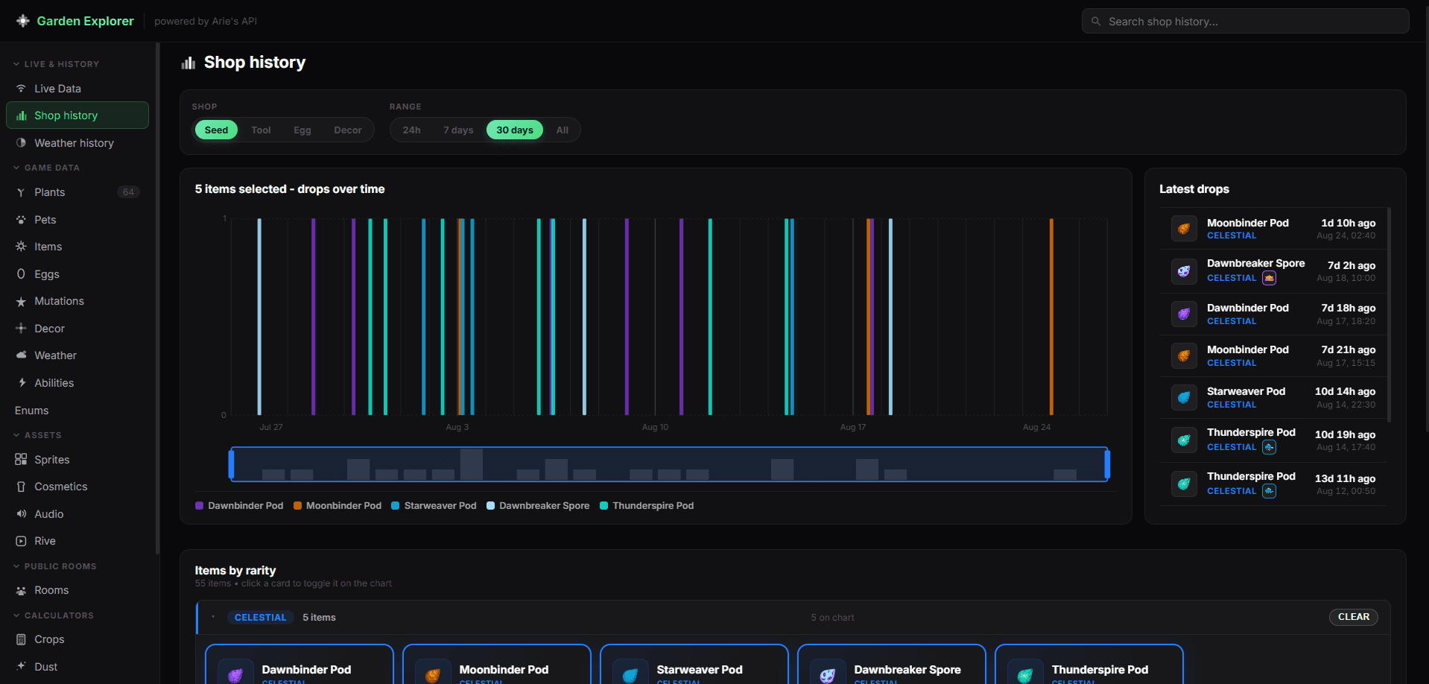Screen dimensions: 1429x684
Task: Click the Plants sprout icon
Action: (21, 192)
